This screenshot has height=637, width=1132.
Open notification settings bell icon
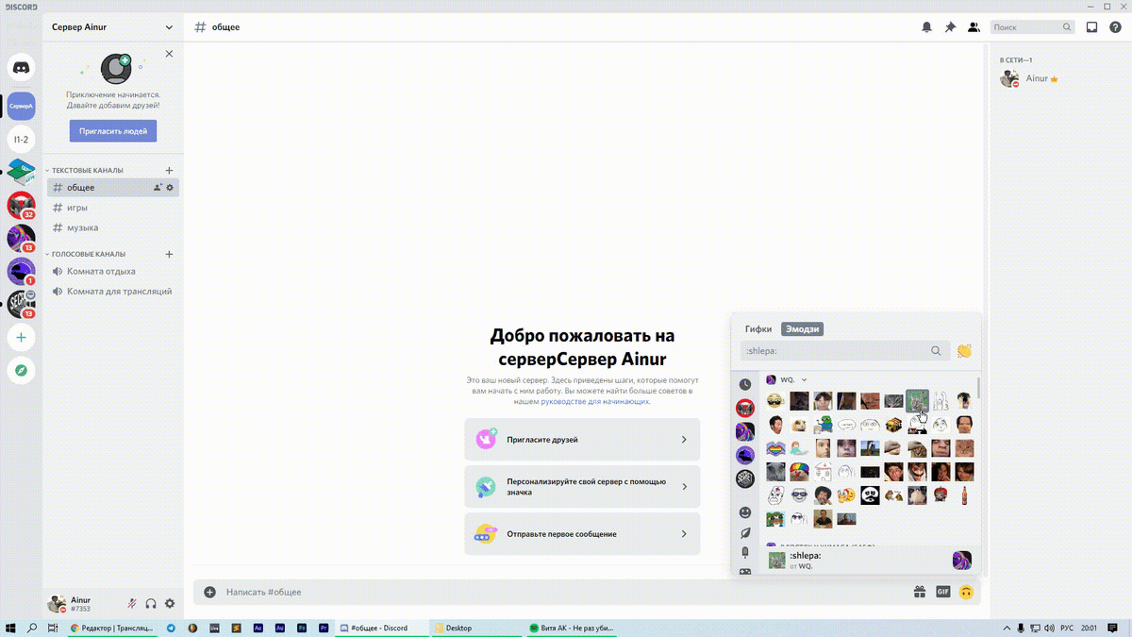click(927, 27)
